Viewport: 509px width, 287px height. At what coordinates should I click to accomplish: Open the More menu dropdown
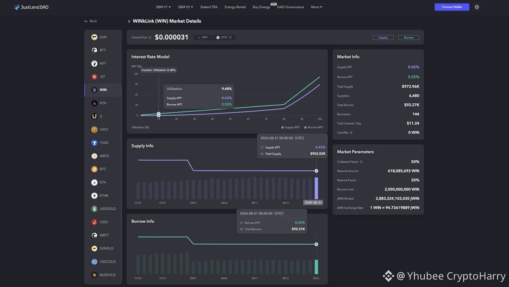316,7
